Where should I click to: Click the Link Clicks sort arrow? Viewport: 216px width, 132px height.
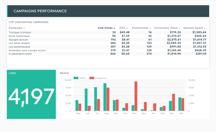114,28
